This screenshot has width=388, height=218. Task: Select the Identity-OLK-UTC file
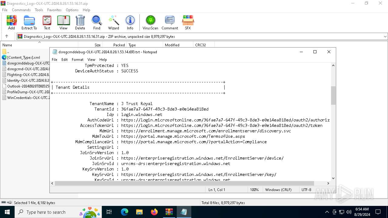click(25, 81)
